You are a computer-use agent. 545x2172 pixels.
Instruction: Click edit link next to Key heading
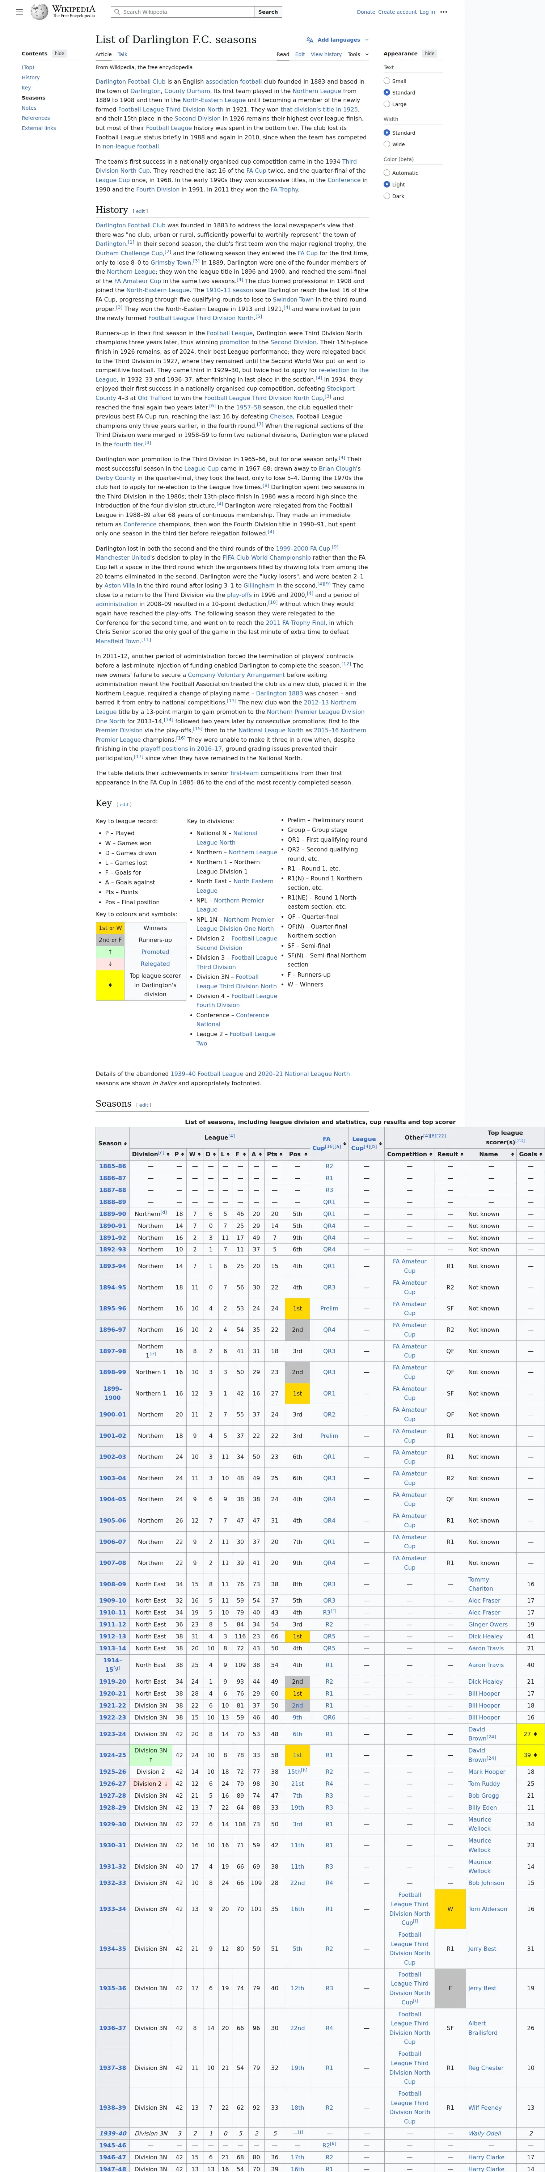coord(124,804)
